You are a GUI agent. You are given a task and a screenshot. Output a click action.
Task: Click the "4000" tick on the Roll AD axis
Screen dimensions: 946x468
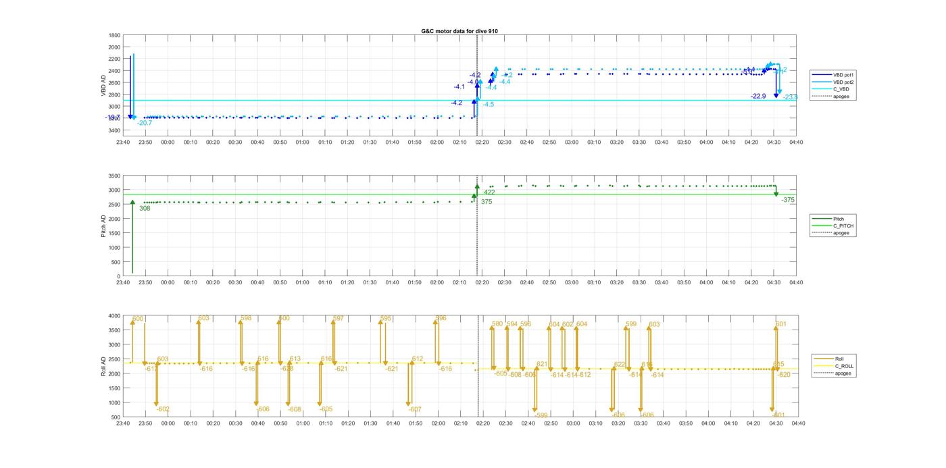(x=114, y=315)
